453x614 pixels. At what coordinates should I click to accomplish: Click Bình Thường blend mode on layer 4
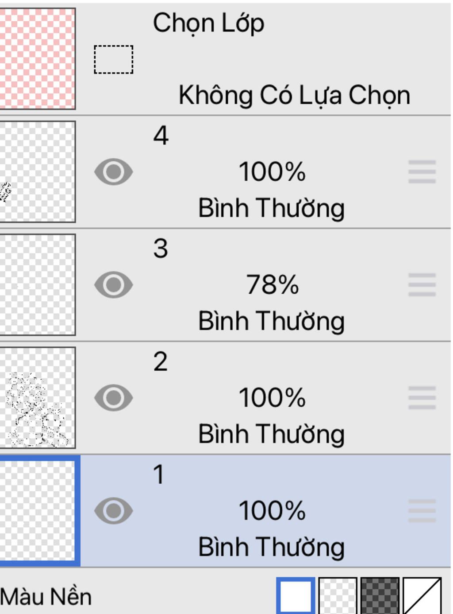point(271,208)
